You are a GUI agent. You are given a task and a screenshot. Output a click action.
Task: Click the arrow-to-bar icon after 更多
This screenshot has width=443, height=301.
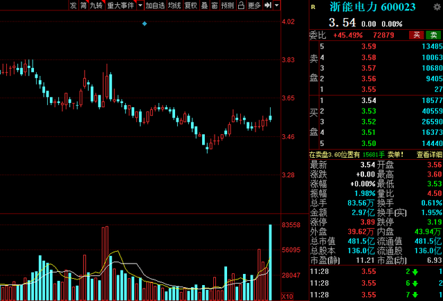point(267,6)
